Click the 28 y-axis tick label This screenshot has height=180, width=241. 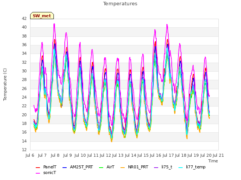point(24,80)
